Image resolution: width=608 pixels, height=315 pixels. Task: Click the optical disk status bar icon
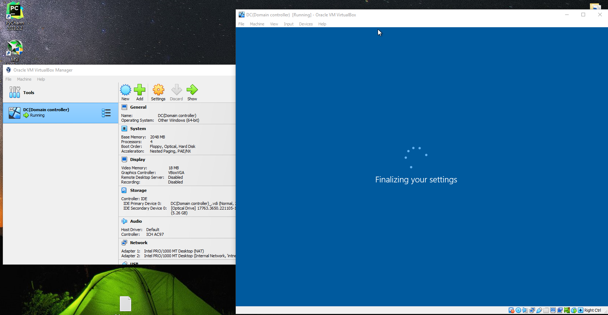click(x=518, y=310)
